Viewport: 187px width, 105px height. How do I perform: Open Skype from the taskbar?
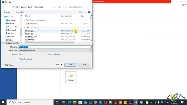[100, 102]
